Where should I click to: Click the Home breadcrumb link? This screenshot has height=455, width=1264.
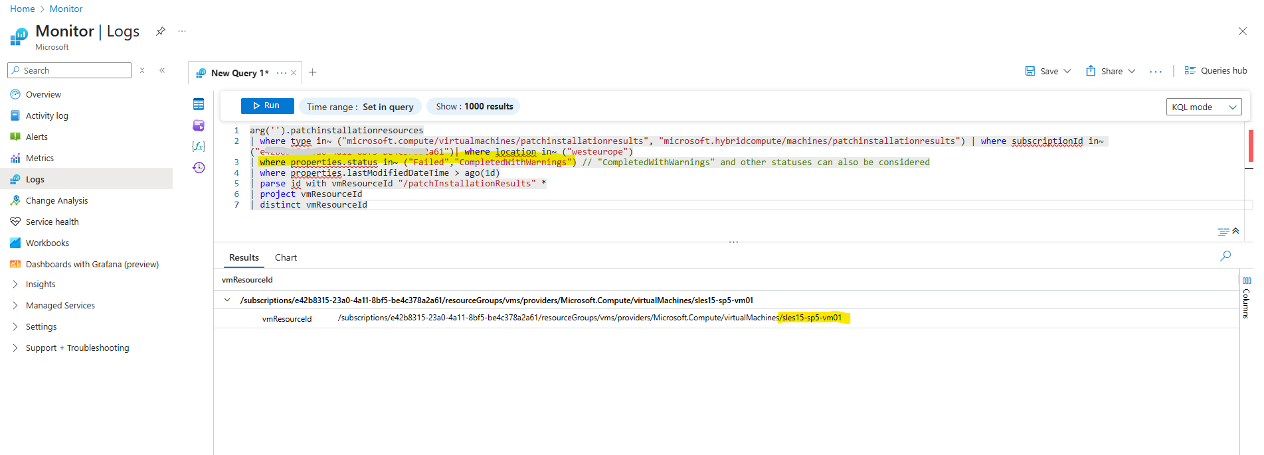pos(23,9)
